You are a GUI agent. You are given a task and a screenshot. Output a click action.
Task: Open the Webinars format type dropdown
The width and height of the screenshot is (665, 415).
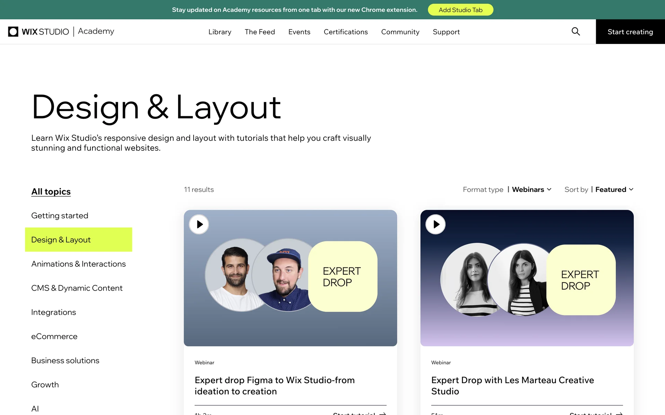(x=531, y=190)
